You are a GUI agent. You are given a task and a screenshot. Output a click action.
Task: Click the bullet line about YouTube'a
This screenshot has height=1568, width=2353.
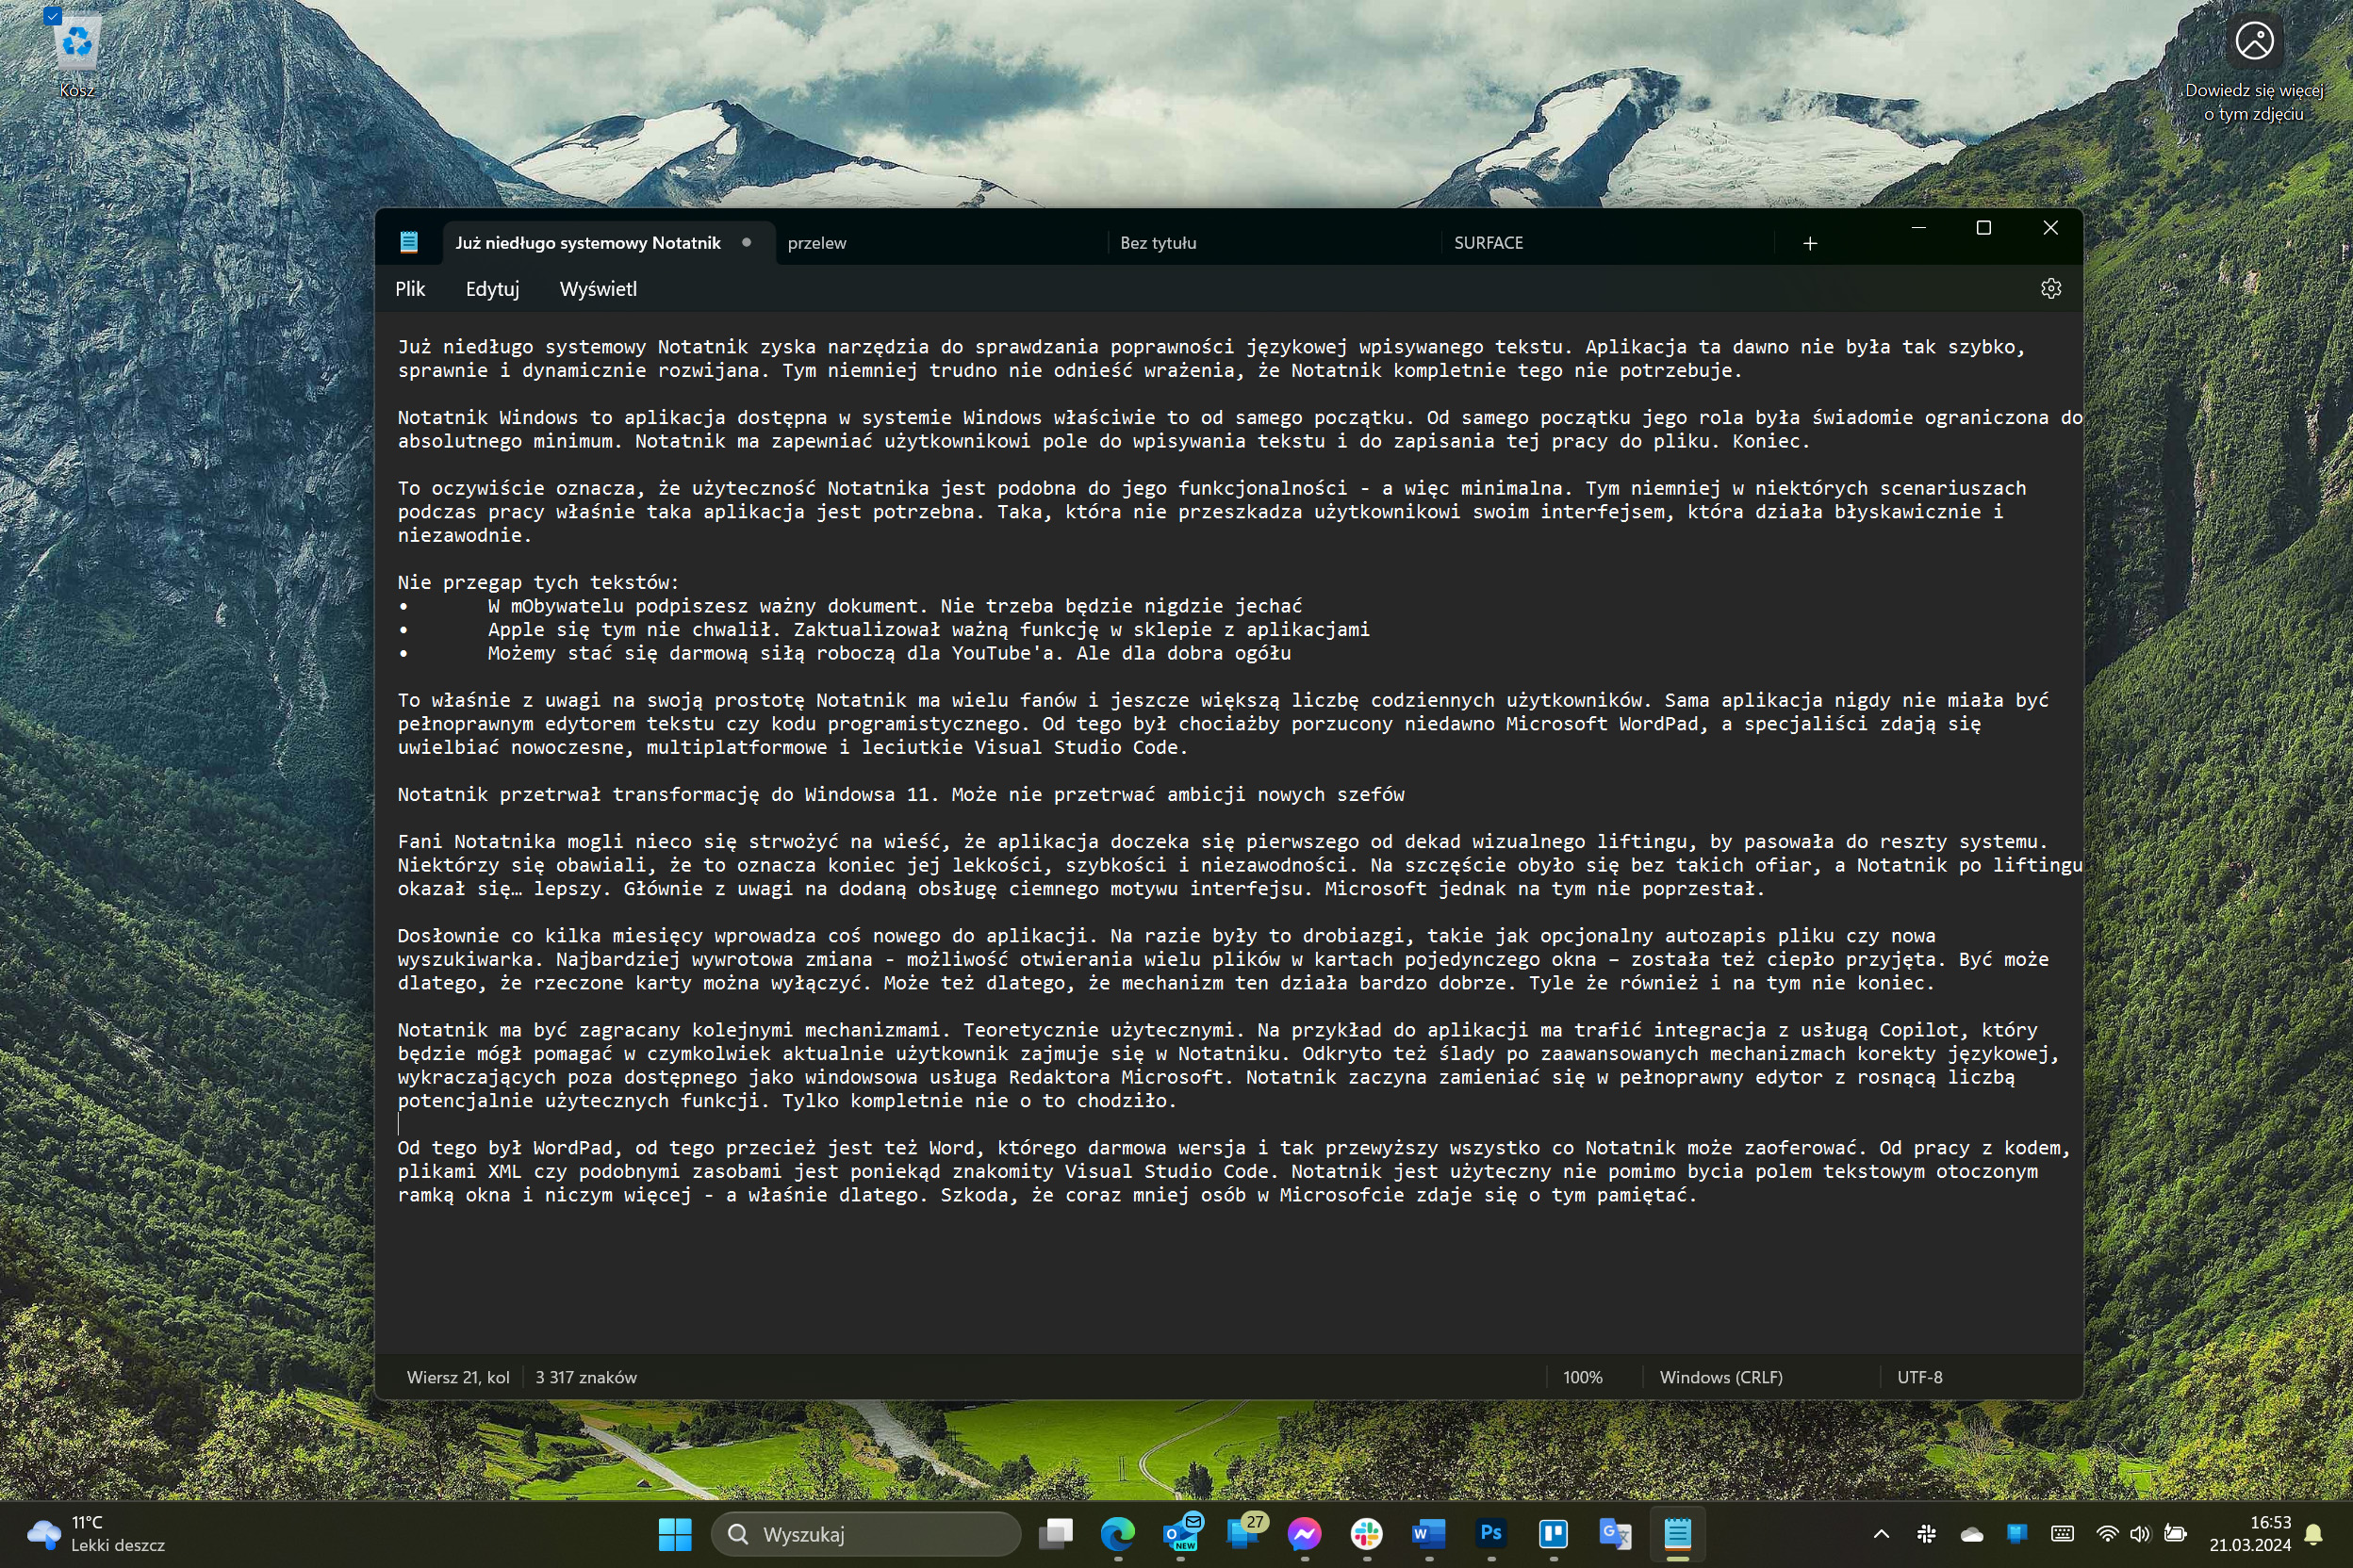coord(846,653)
